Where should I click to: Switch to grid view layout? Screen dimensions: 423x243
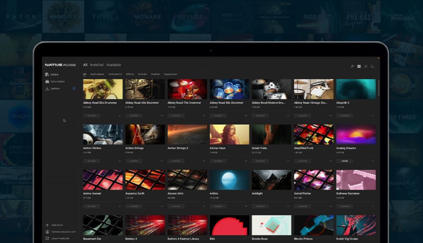[359, 66]
